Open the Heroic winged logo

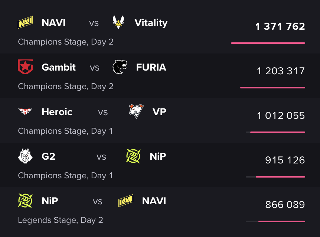25,111
